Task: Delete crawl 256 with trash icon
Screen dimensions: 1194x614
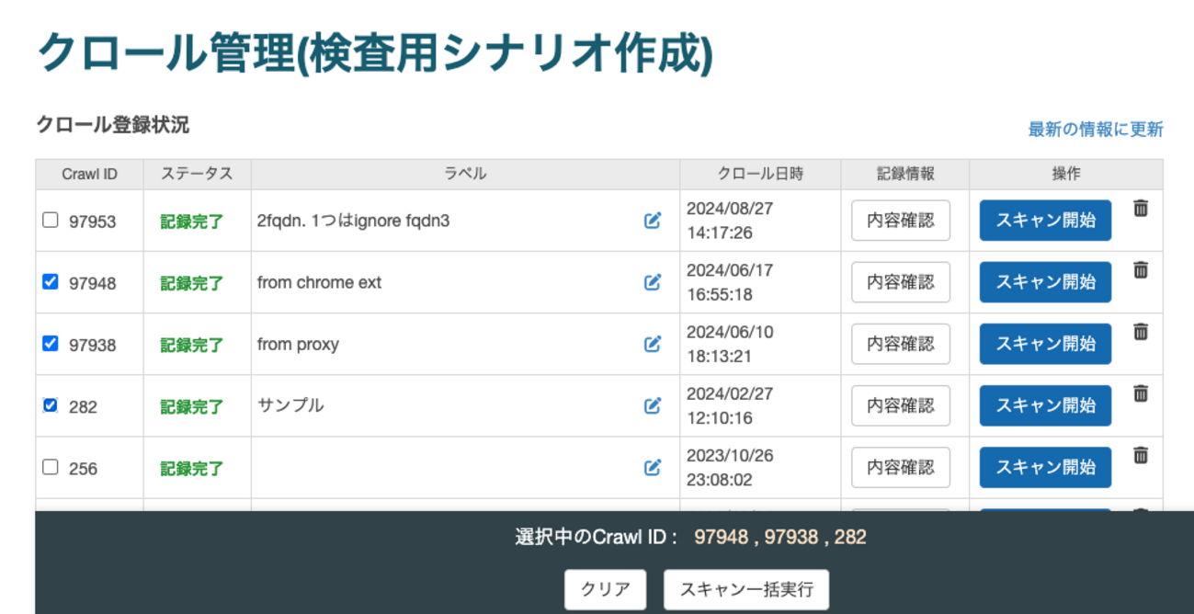Action: (x=1141, y=455)
